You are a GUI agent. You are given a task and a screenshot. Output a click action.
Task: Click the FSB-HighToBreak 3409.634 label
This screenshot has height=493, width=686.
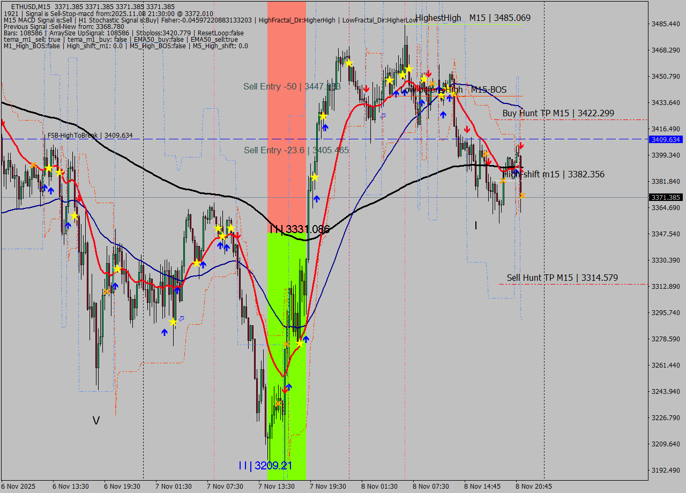pyautogui.click(x=90, y=136)
